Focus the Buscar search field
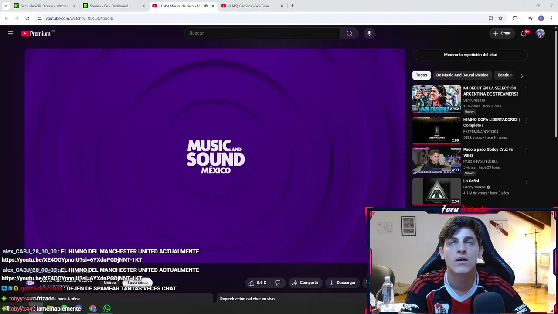Image resolution: width=558 pixels, height=314 pixels. [262, 33]
